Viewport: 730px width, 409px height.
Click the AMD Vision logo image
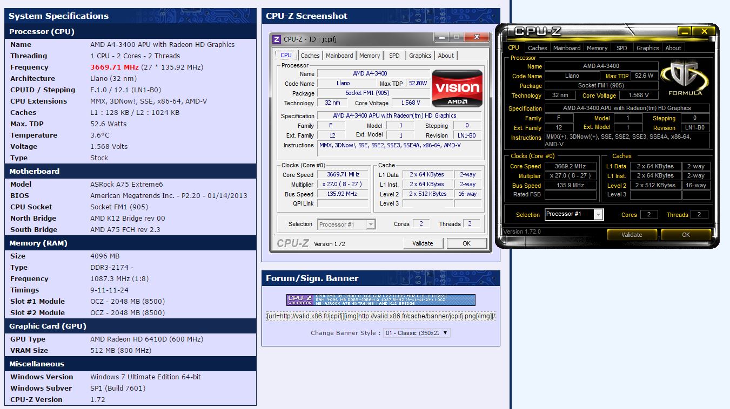457,88
